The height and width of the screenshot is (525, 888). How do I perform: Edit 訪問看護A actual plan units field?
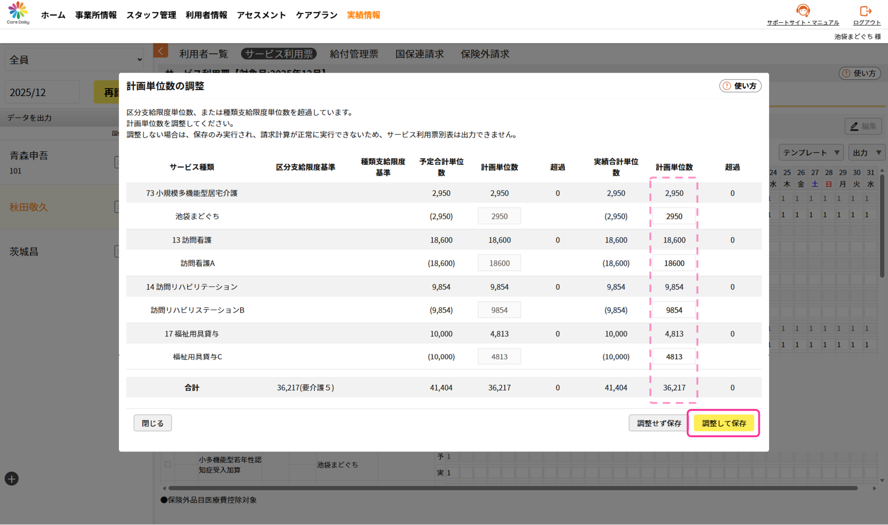point(674,263)
